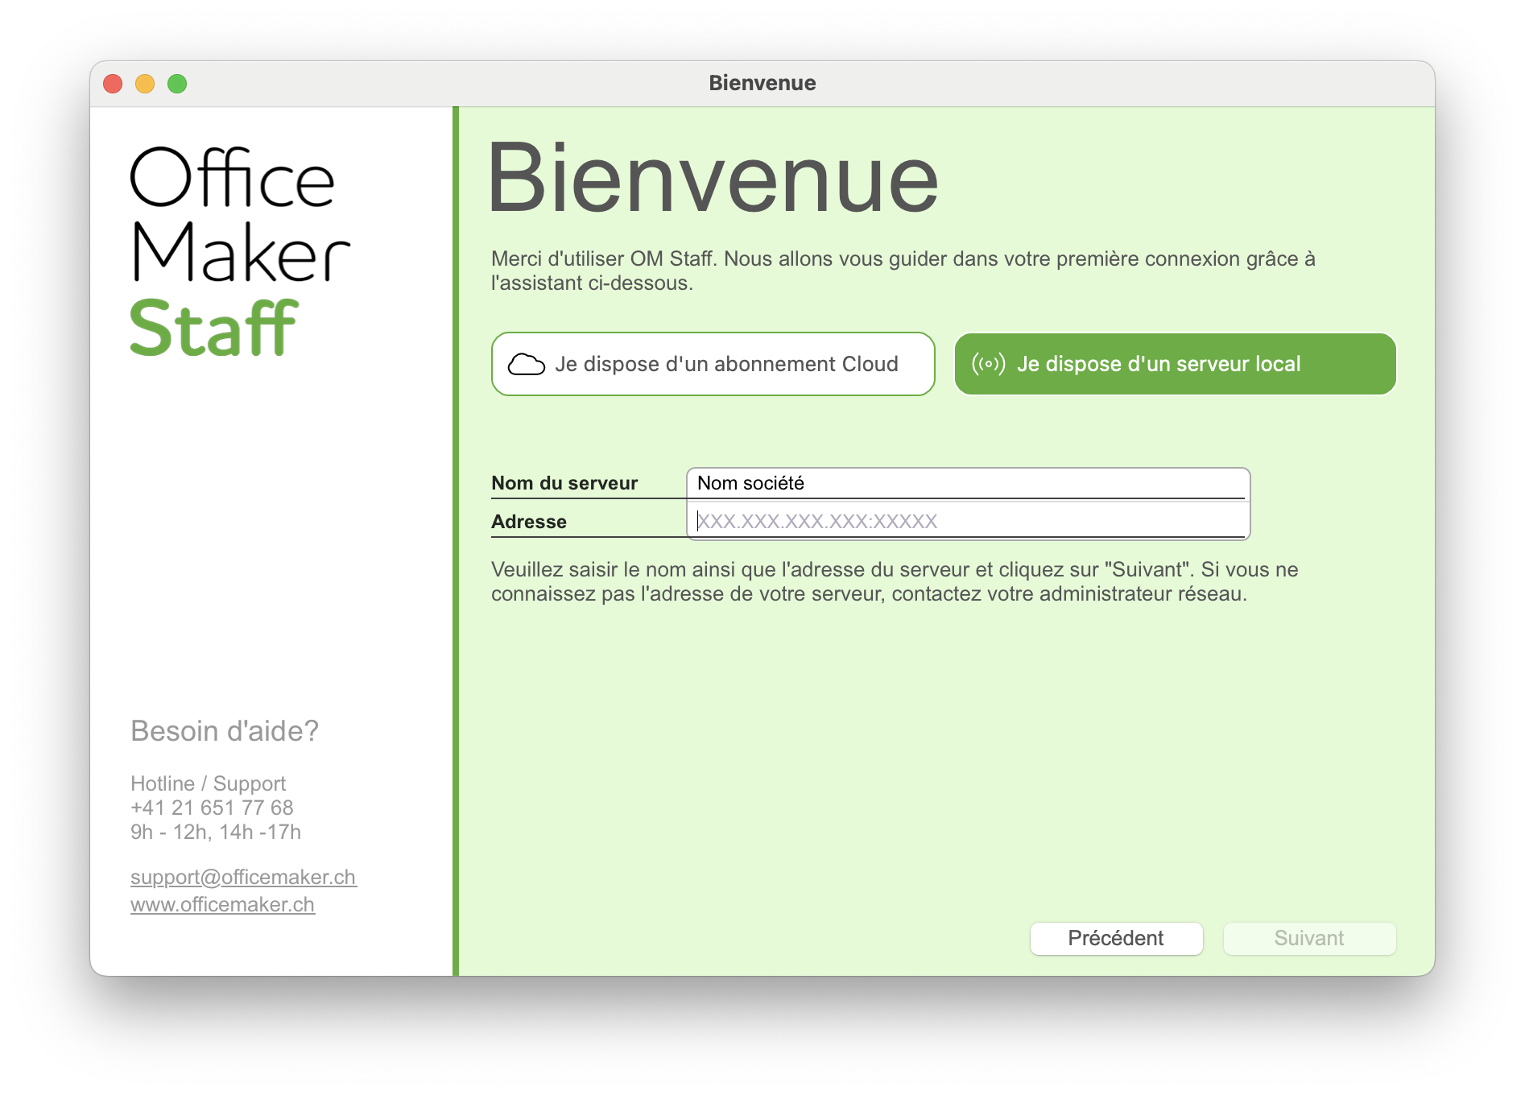The height and width of the screenshot is (1095, 1525).
Task: Click the Bienvenue window title bar text
Action: coord(762,83)
